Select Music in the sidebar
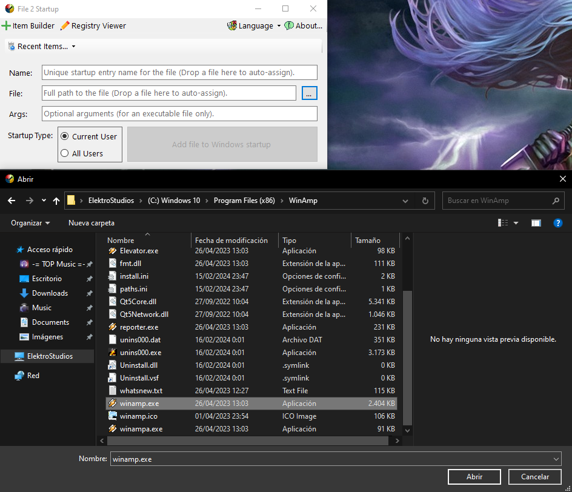This screenshot has width=572, height=492. click(41, 308)
